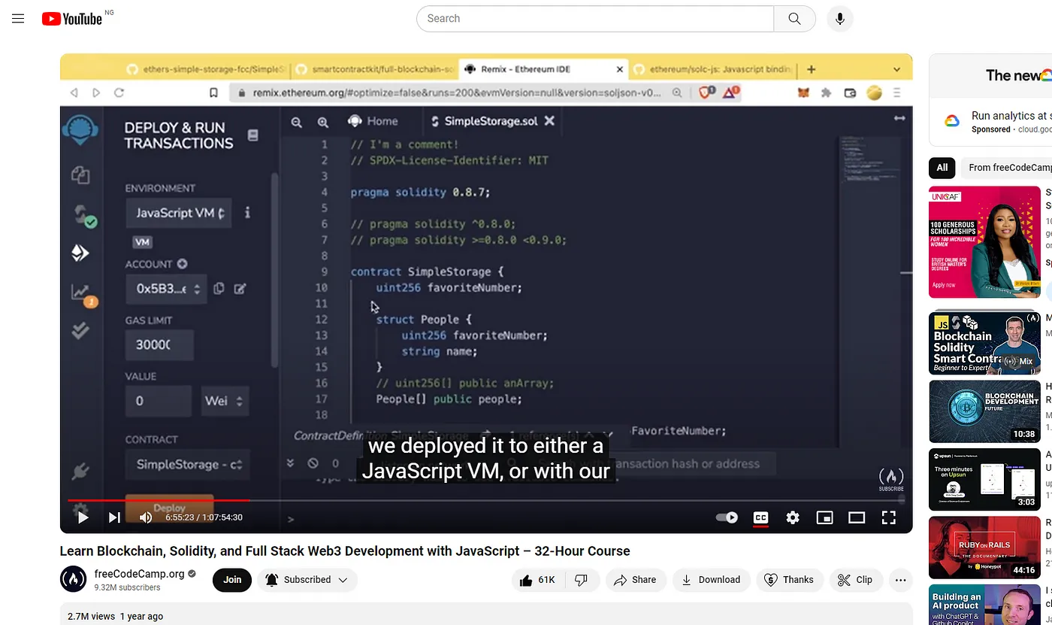The height and width of the screenshot is (625, 1052).
Task: Open the Remix plugin manager plug icon
Action: coord(80,472)
